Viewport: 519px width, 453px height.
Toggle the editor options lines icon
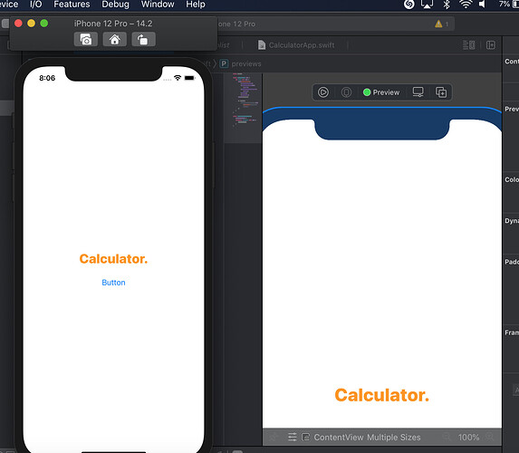pos(468,45)
